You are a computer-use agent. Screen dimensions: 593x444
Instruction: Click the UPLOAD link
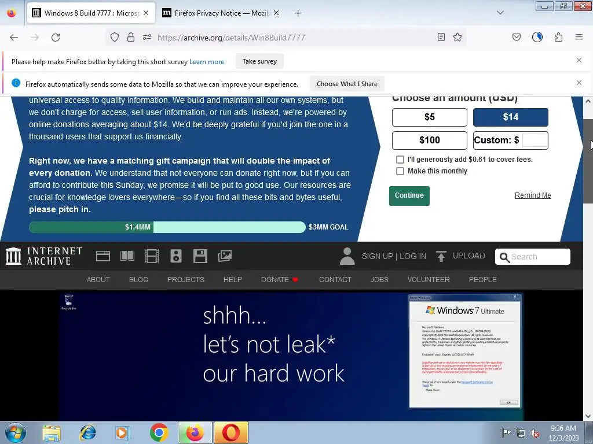coord(460,256)
